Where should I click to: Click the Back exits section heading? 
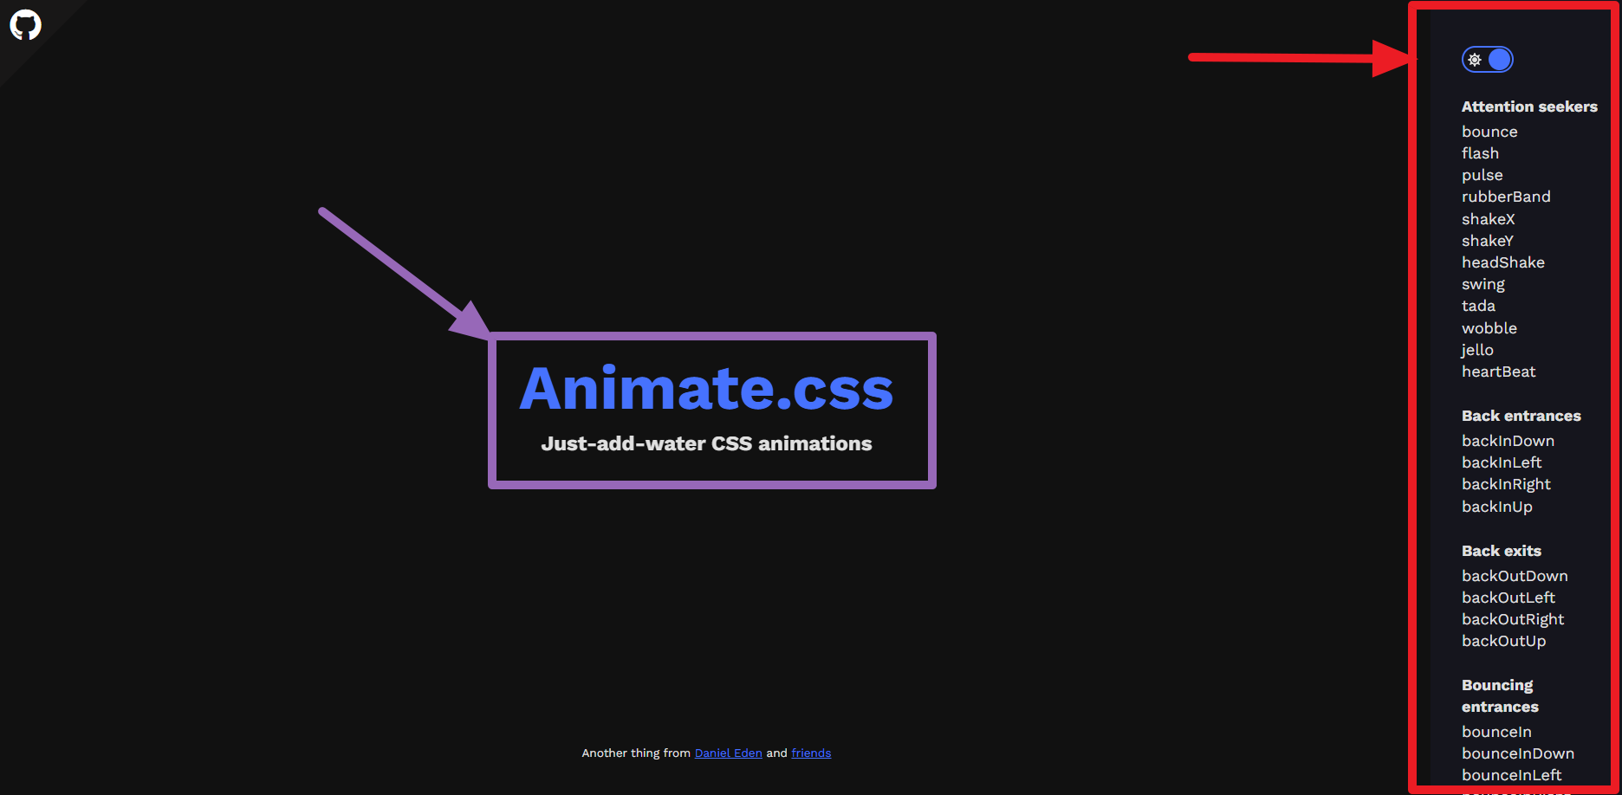[x=1501, y=551]
